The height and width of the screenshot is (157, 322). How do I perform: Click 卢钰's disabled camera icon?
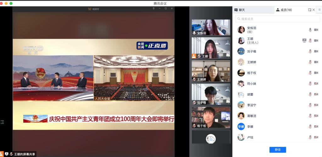click(x=316, y=137)
